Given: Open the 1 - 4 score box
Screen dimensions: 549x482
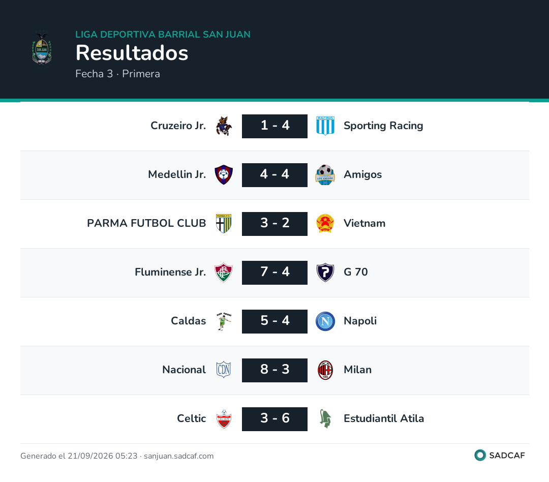Looking at the screenshot, I should coord(275,126).
